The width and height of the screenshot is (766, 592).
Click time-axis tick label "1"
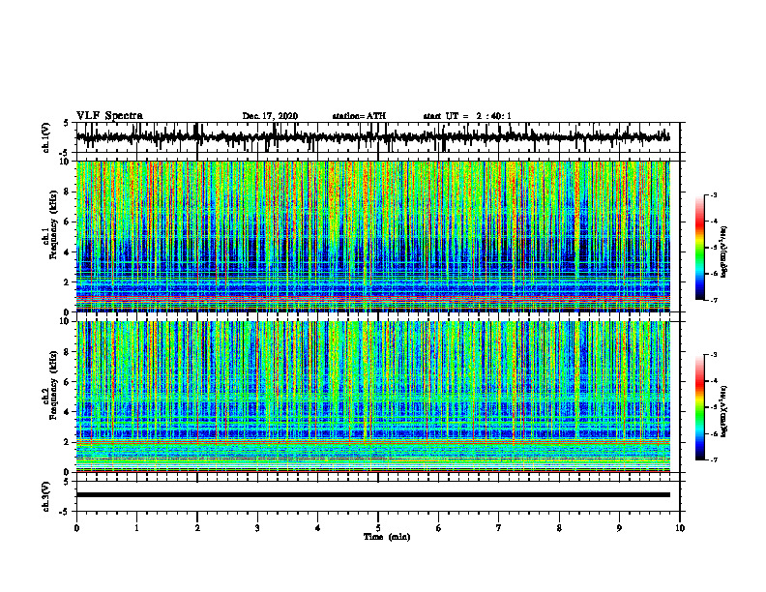(136, 528)
